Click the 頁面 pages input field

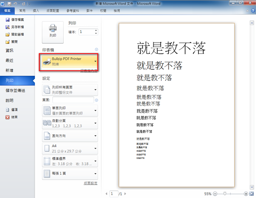(x=73, y=100)
